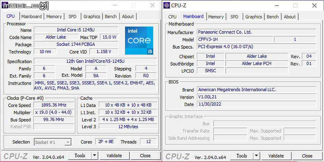Switch to CPU tab in left window
Viewport: 324px width, 162px height.
[x=11, y=16]
